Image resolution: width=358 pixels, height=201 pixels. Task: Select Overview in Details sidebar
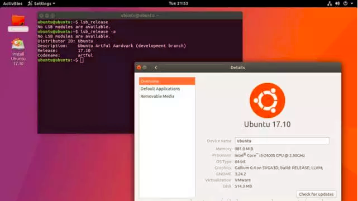(x=167, y=81)
